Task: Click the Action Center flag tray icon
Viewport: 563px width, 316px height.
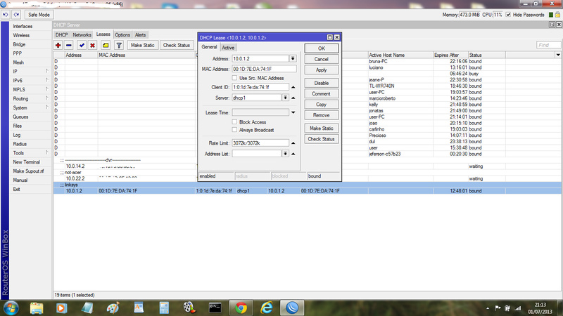Action: (498, 308)
